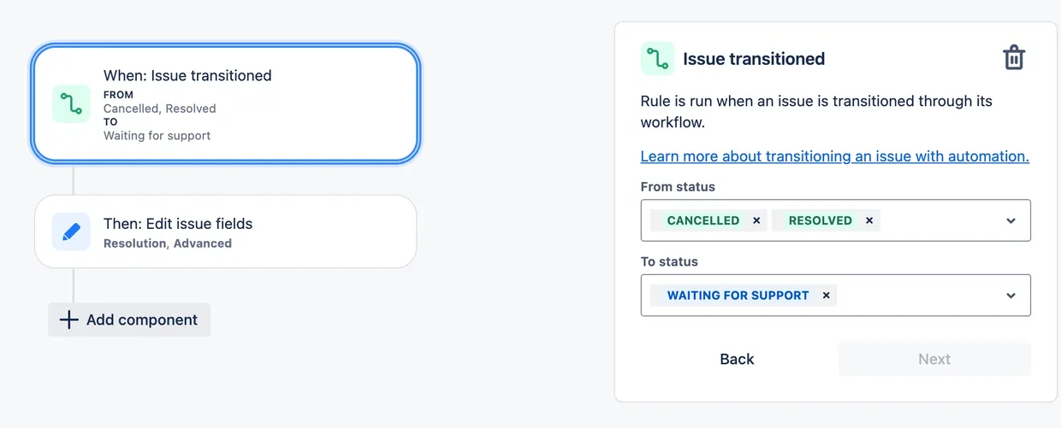The width and height of the screenshot is (1061, 428).
Task: Click the pencil icon on Edit issue fields
Action: click(71, 232)
